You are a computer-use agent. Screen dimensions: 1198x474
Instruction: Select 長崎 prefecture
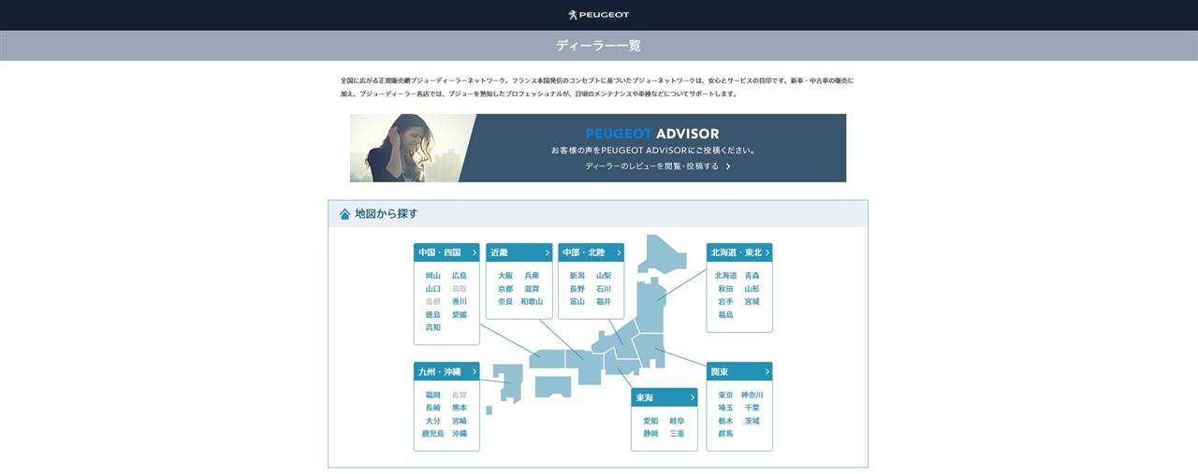tap(432, 408)
